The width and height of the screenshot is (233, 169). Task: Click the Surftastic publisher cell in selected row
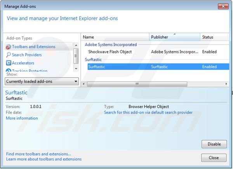(160, 67)
